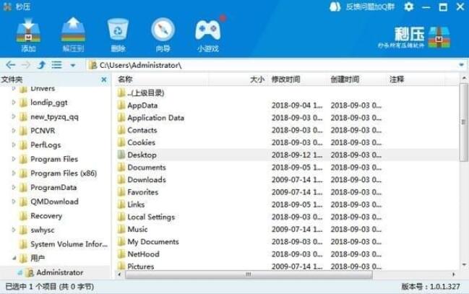Go up one directory level arrow
The height and width of the screenshot is (294, 469).
click(x=42, y=65)
